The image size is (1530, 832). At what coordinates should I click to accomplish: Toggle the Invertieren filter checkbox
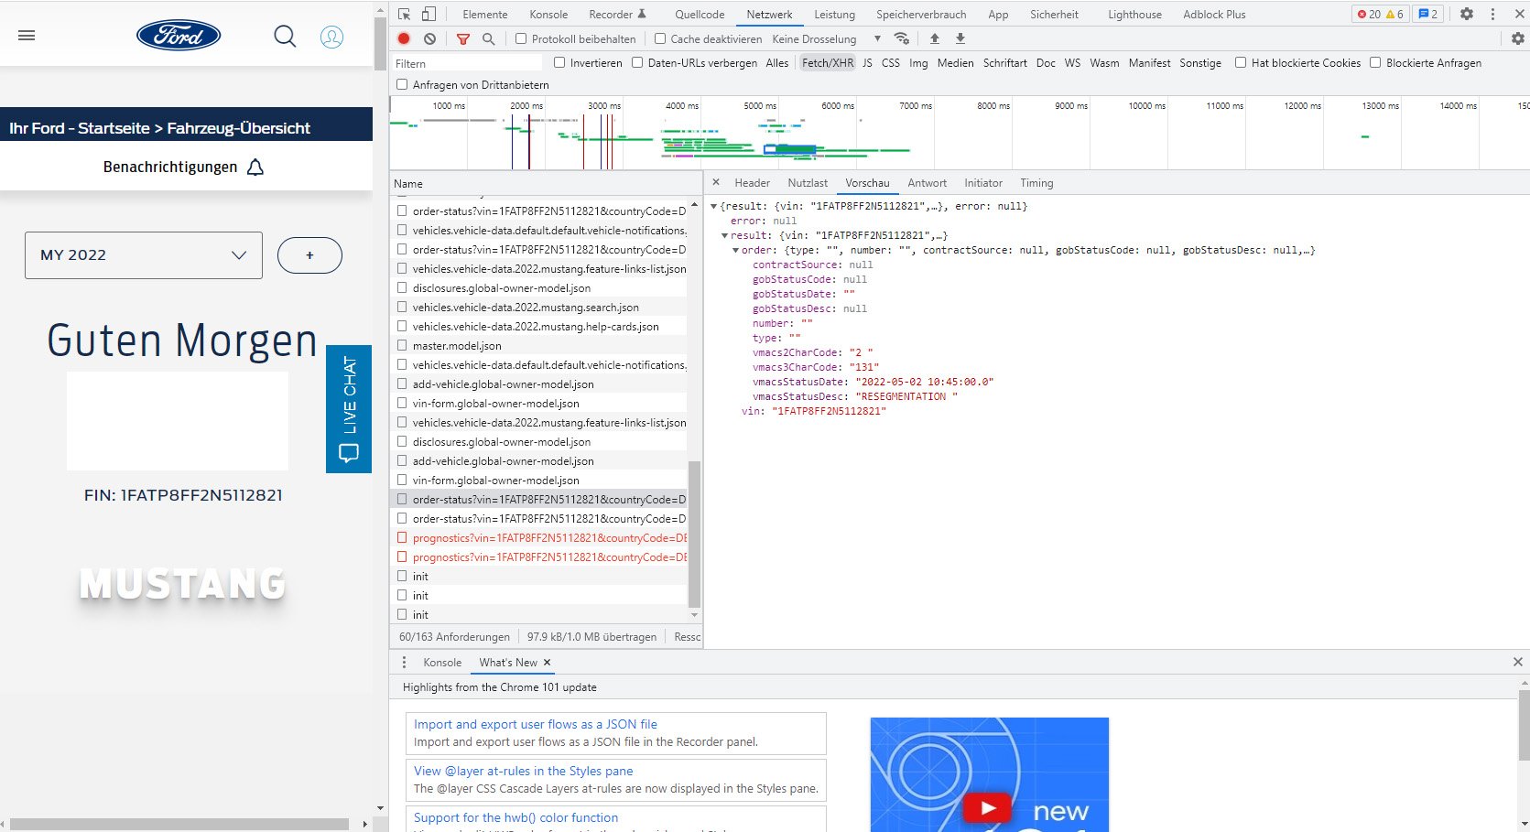559,62
